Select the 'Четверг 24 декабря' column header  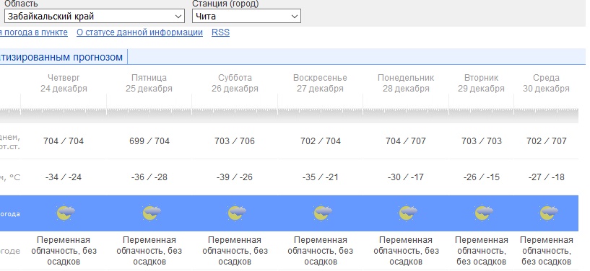64,84
